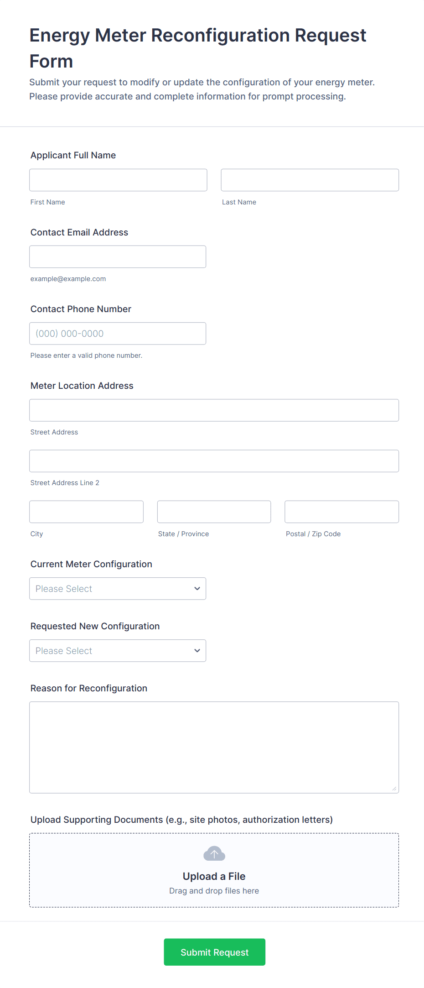Click into the Postal / Zip Code field
This screenshot has width=424, height=988.
tap(341, 512)
